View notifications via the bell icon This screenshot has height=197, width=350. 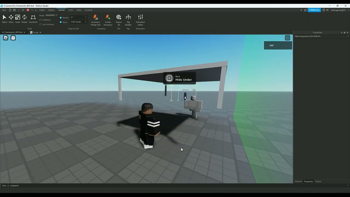tap(305, 10)
